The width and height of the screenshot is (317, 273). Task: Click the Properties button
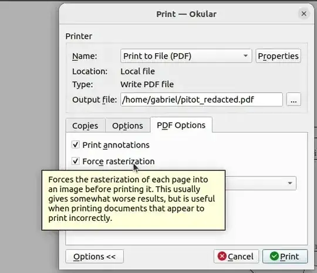pyautogui.click(x=278, y=56)
